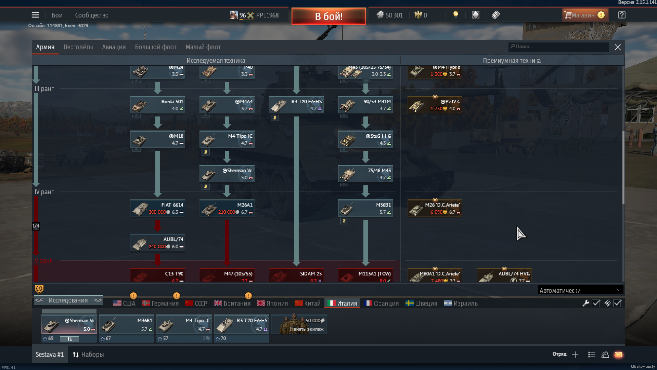
Task: Switch to the Армия tab
Action: [45, 47]
